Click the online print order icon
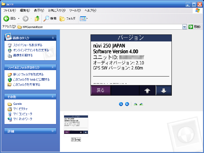The height and width of the screenshot is (153, 204). pos(10,50)
